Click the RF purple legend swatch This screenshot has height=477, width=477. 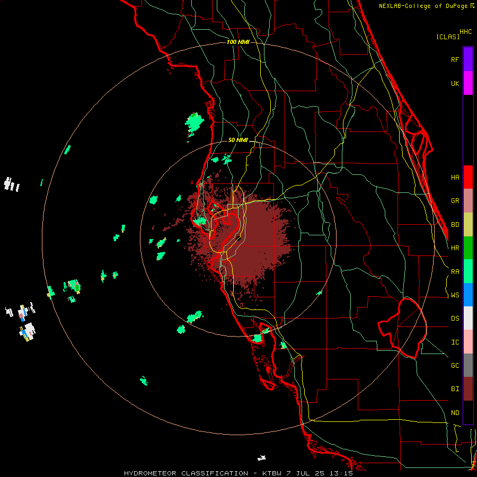click(468, 59)
